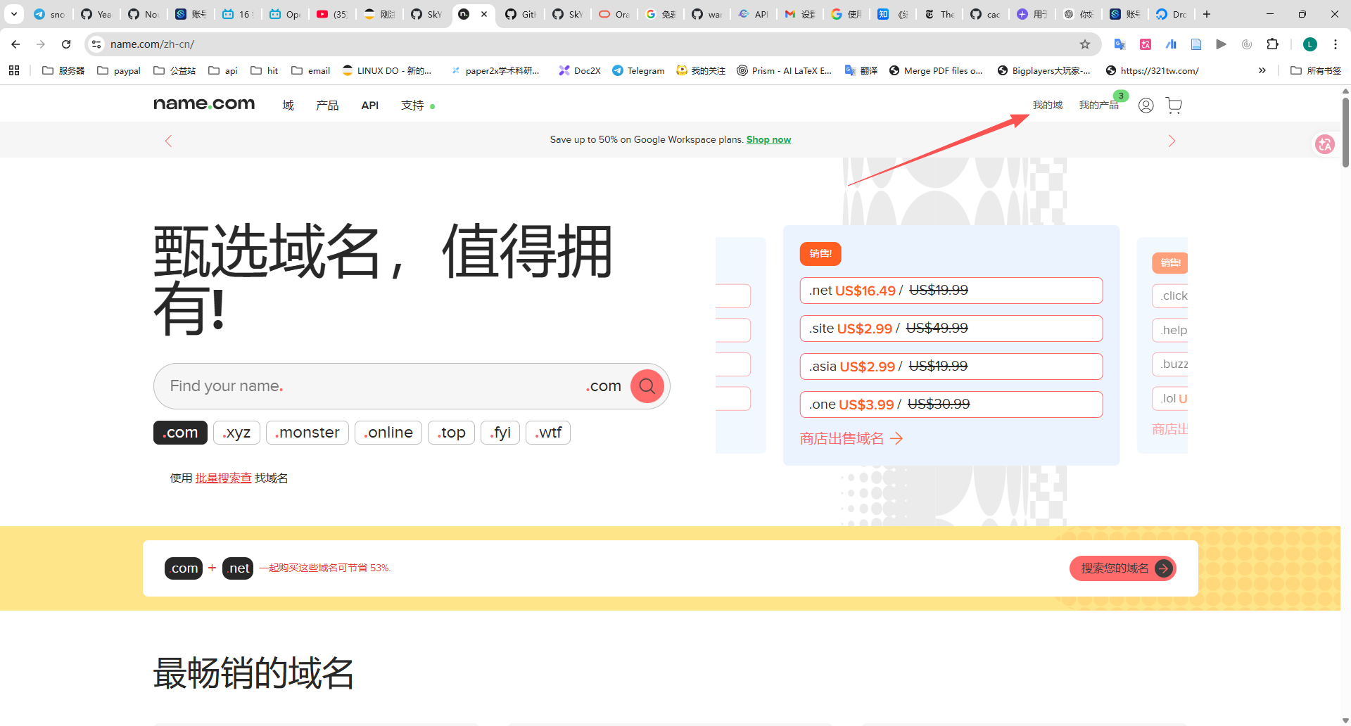This screenshot has width=1351, height=726.
Task: Select the .top extension chip
Action: pos(451,433)
